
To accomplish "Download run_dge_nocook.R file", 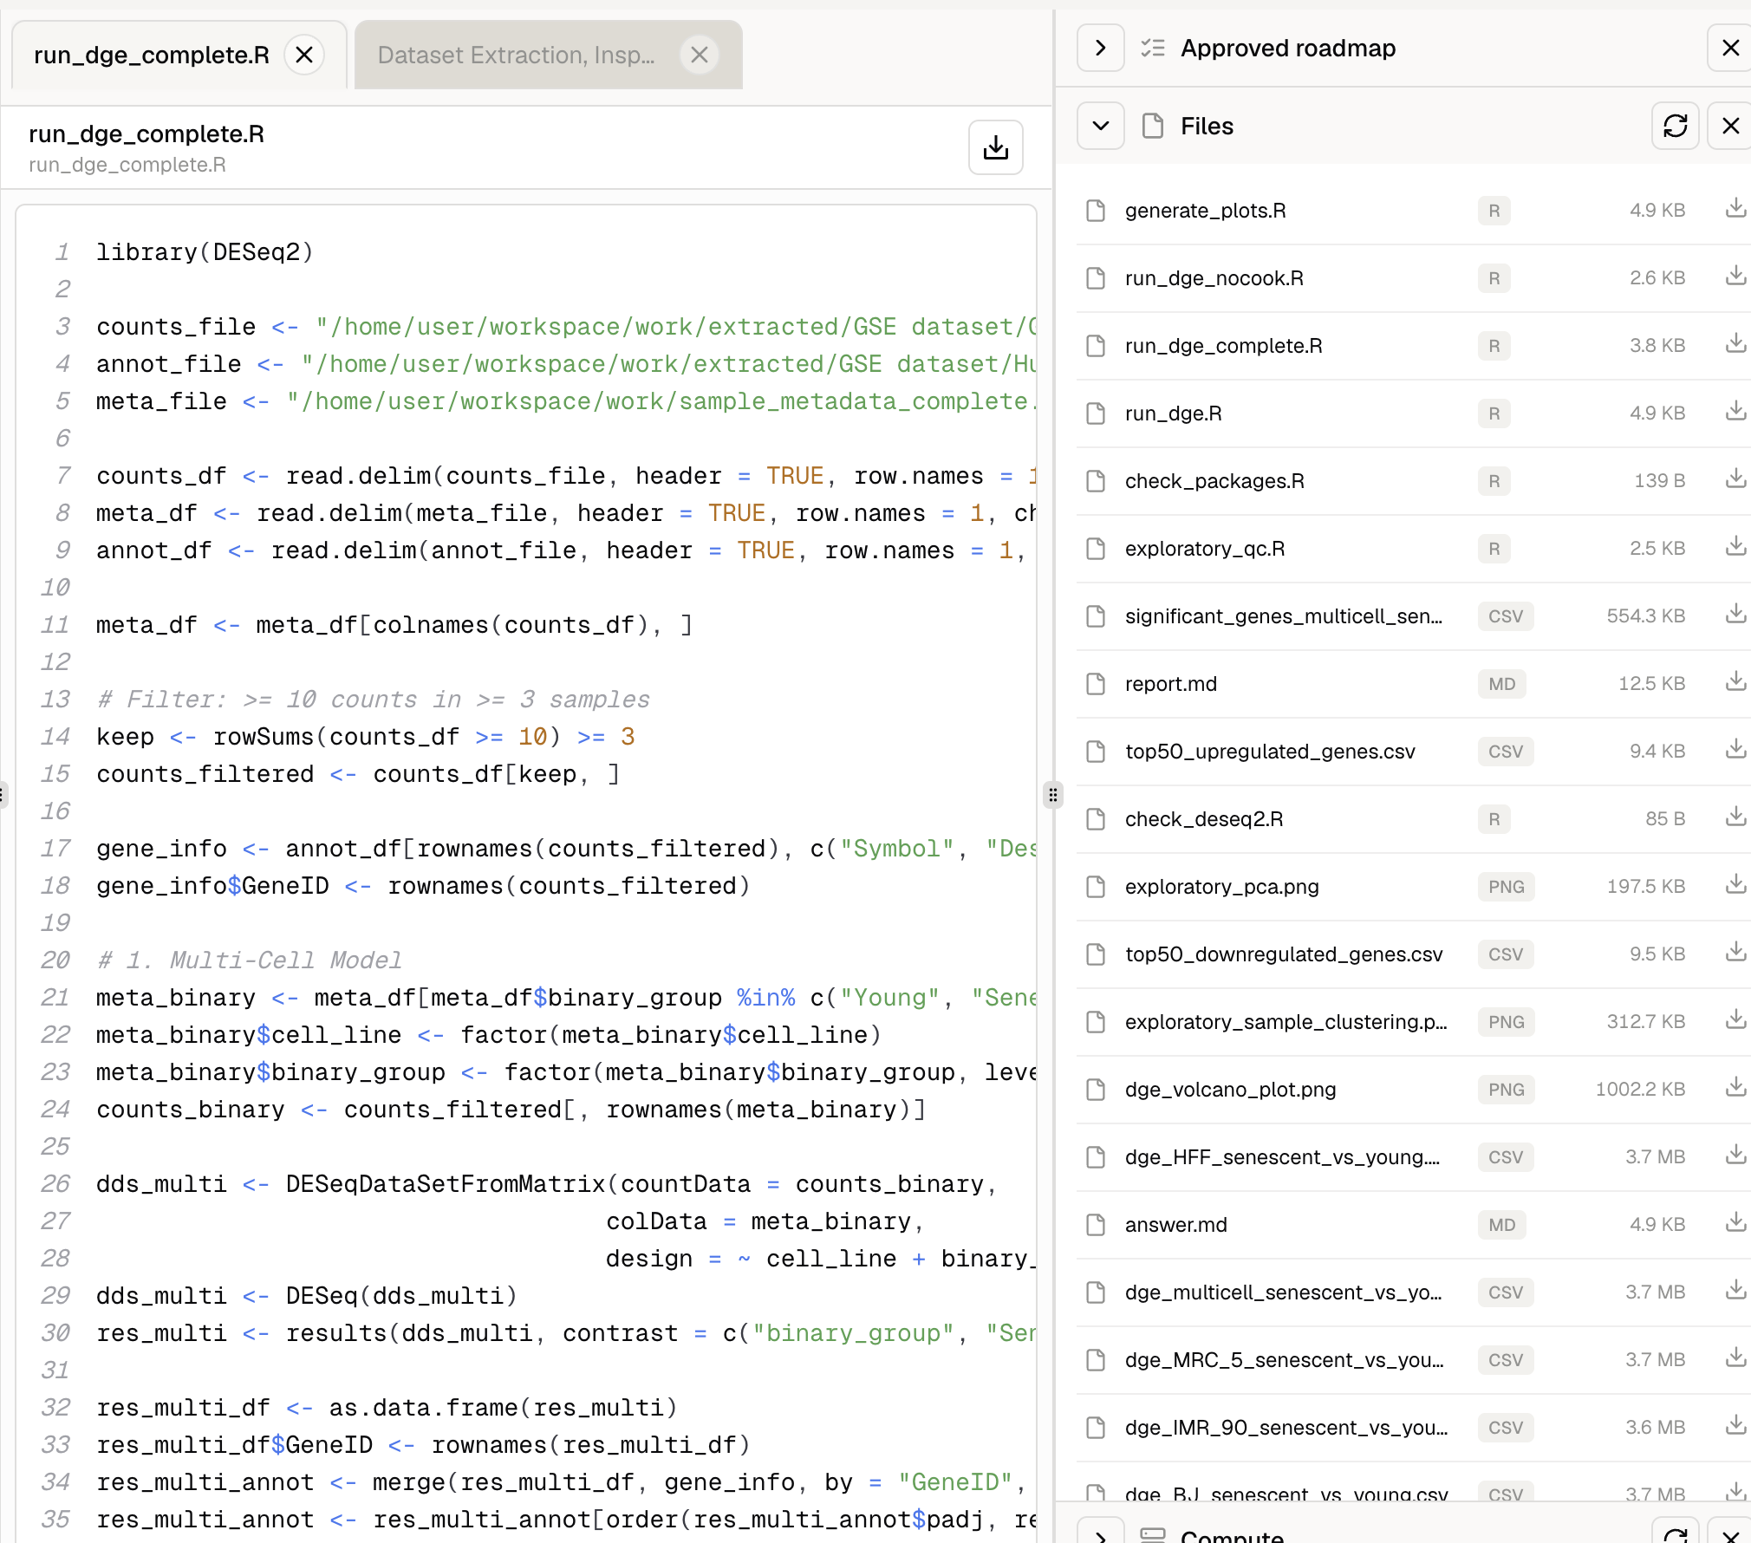I will pos(1735,277).
